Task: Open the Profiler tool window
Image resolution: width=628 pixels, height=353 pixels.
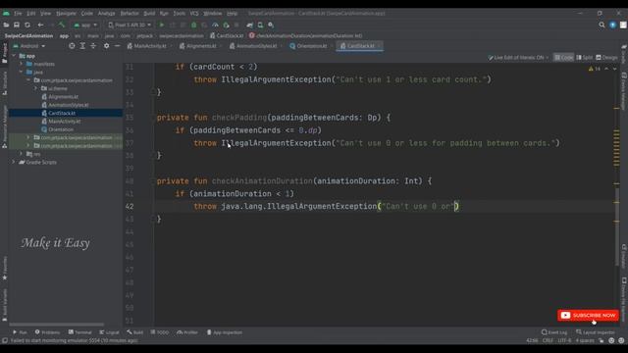Action: [x=187, y=332]
